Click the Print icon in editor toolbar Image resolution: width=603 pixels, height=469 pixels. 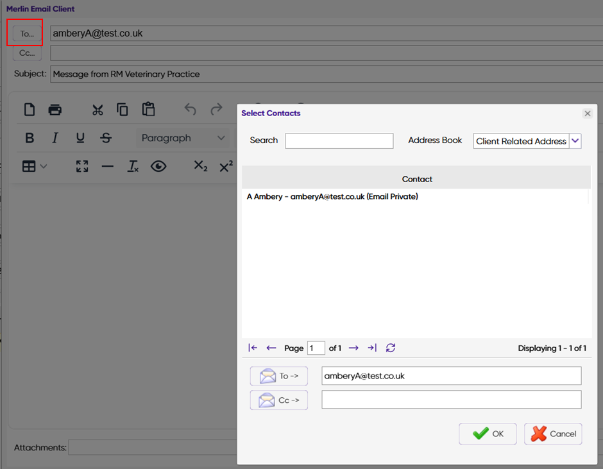point(55,110)
